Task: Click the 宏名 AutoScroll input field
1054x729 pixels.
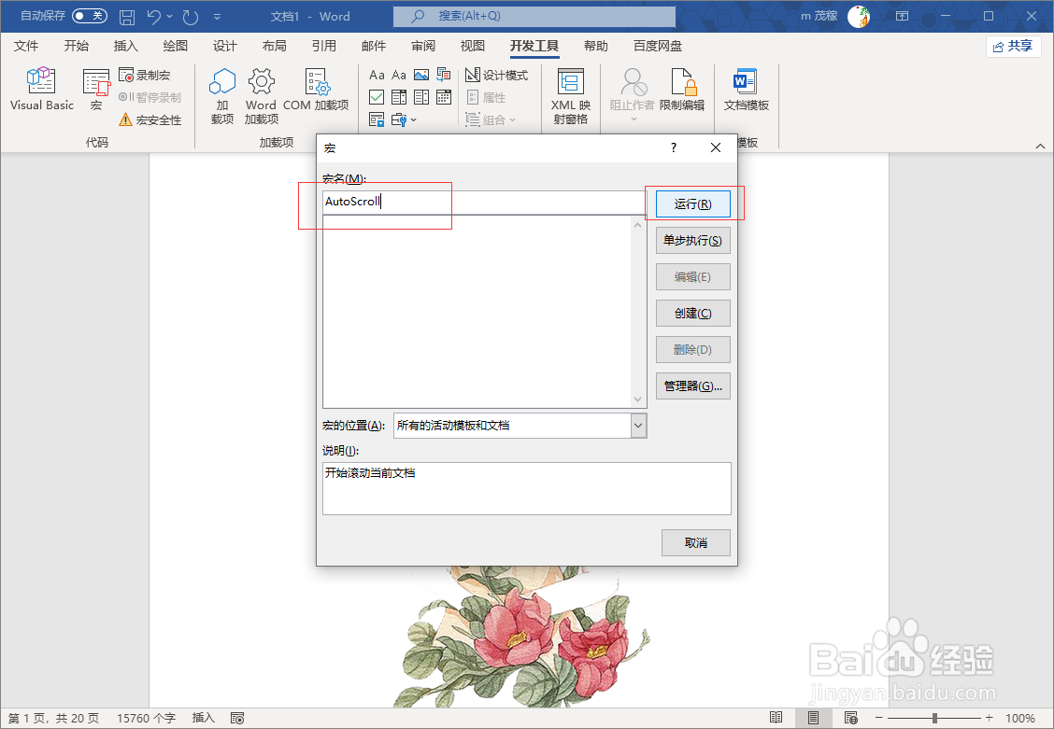Action: tap(484, 202)
